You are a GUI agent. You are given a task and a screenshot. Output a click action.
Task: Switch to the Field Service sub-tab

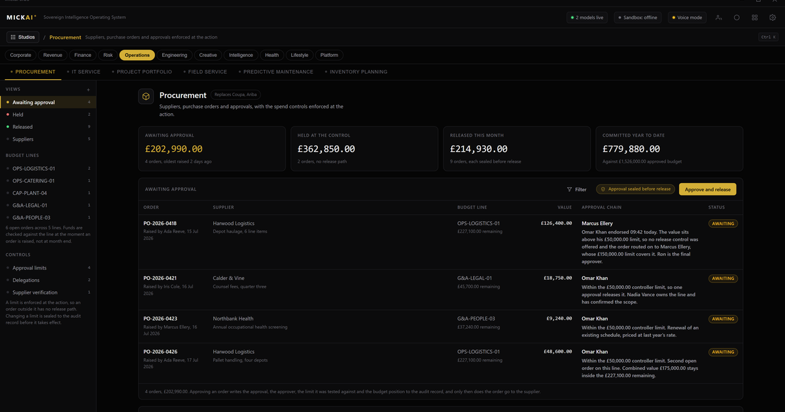205,72
